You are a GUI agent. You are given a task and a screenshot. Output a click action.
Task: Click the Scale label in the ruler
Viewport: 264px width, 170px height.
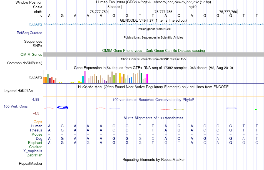pyautogui.click(x=38, y=7)
